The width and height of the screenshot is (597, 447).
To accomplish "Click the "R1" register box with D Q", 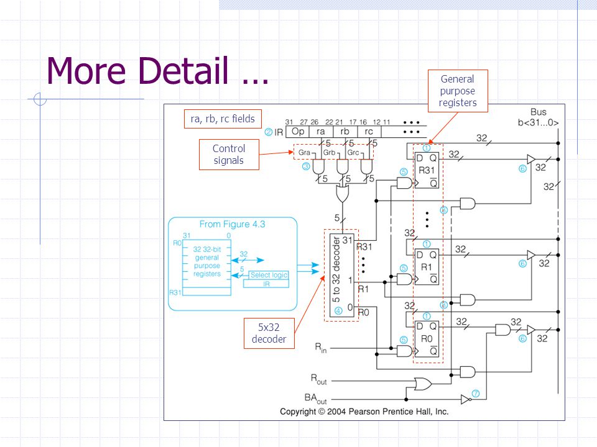I will pyautogui.click(x=427, y=267).
